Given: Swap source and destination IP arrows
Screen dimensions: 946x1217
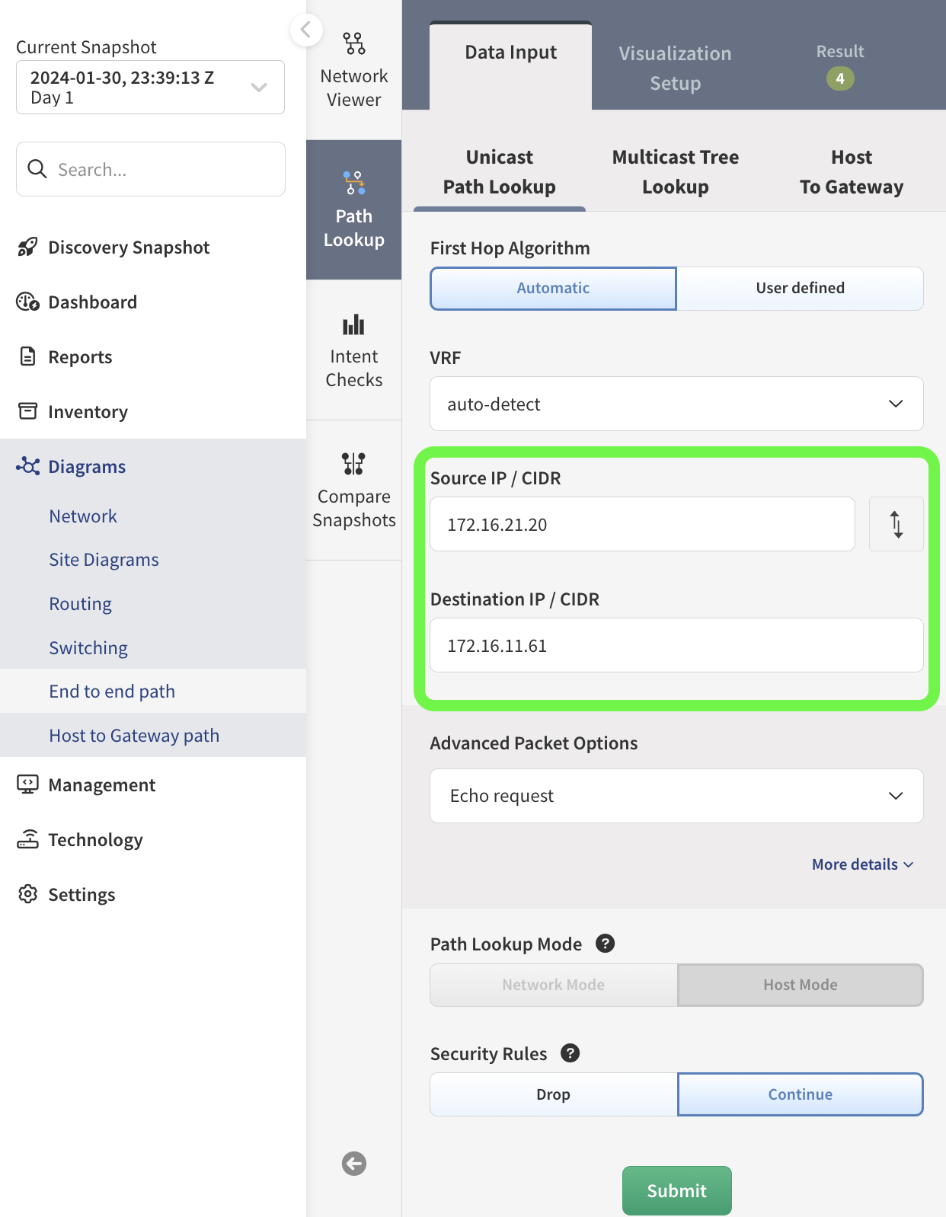Looking at the screenshot, I should [896, 524].
